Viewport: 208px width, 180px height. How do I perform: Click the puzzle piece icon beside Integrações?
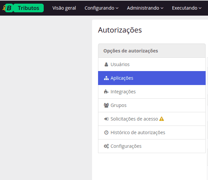pos(106,92)
